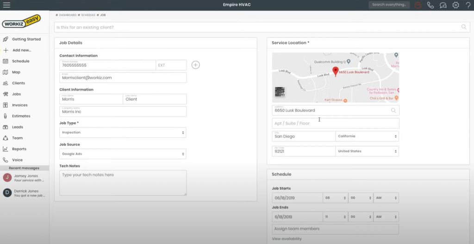Open the chat messages icon in top bar
This screenshot has width=474, height=244.
(x=443, y=5)
